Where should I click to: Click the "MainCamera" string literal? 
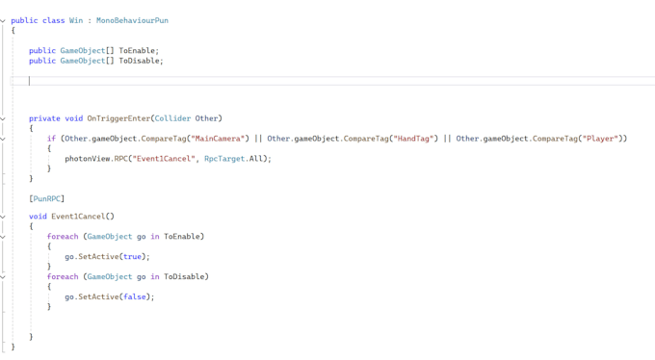pyautogui.click(x=218, y=139)
